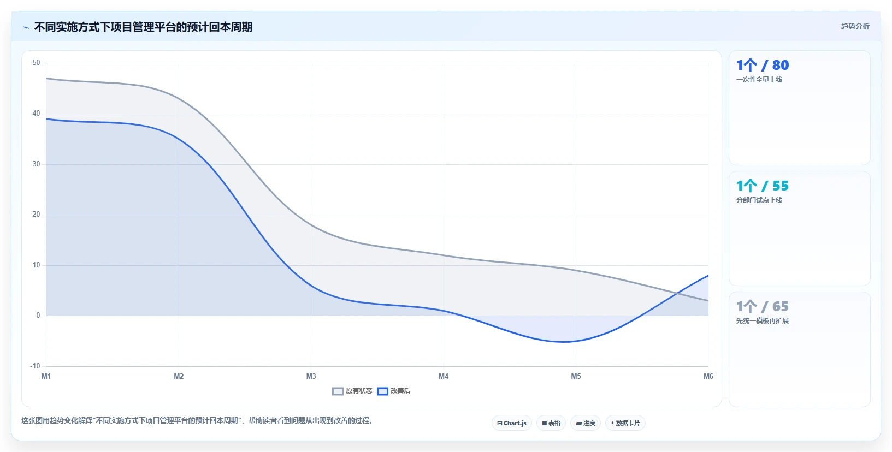Click the 数据卡片 sparkle chip
The height and width of the screenshot is (452, 892).
pos(625,423)
